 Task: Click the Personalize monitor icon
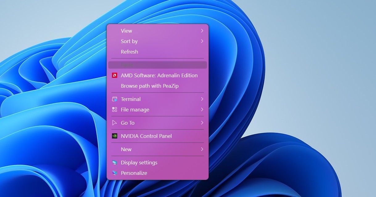click(114, 173)
